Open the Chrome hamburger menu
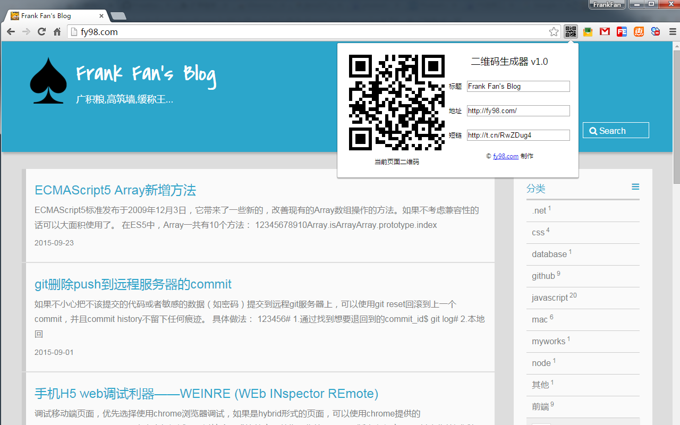 tap(673, 32)
